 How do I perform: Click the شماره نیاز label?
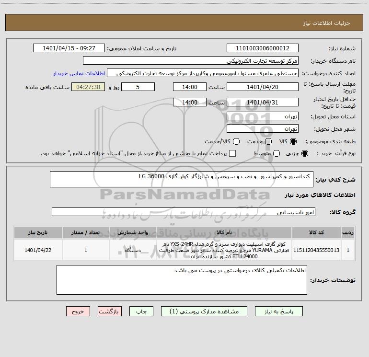pos(342,49)
